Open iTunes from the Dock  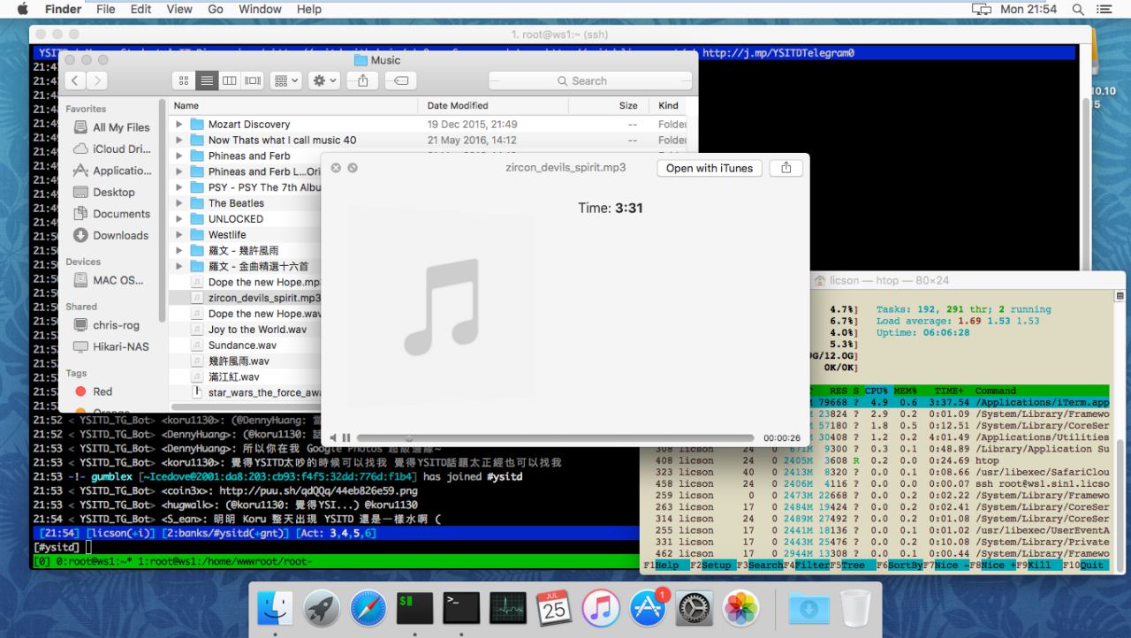[602, 608]
